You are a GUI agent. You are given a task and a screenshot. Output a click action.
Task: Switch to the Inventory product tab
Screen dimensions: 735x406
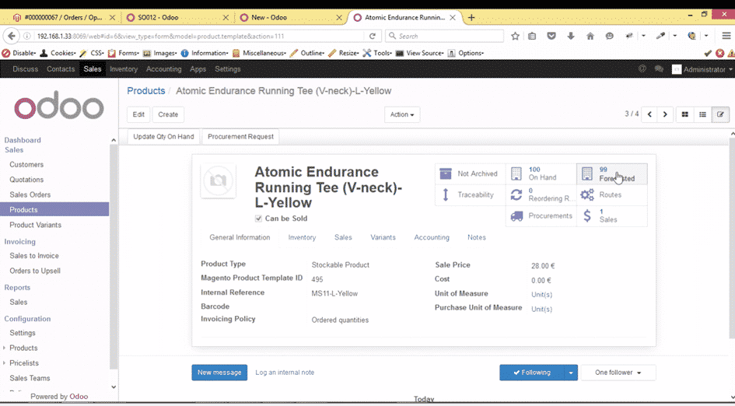click(302, 238)
